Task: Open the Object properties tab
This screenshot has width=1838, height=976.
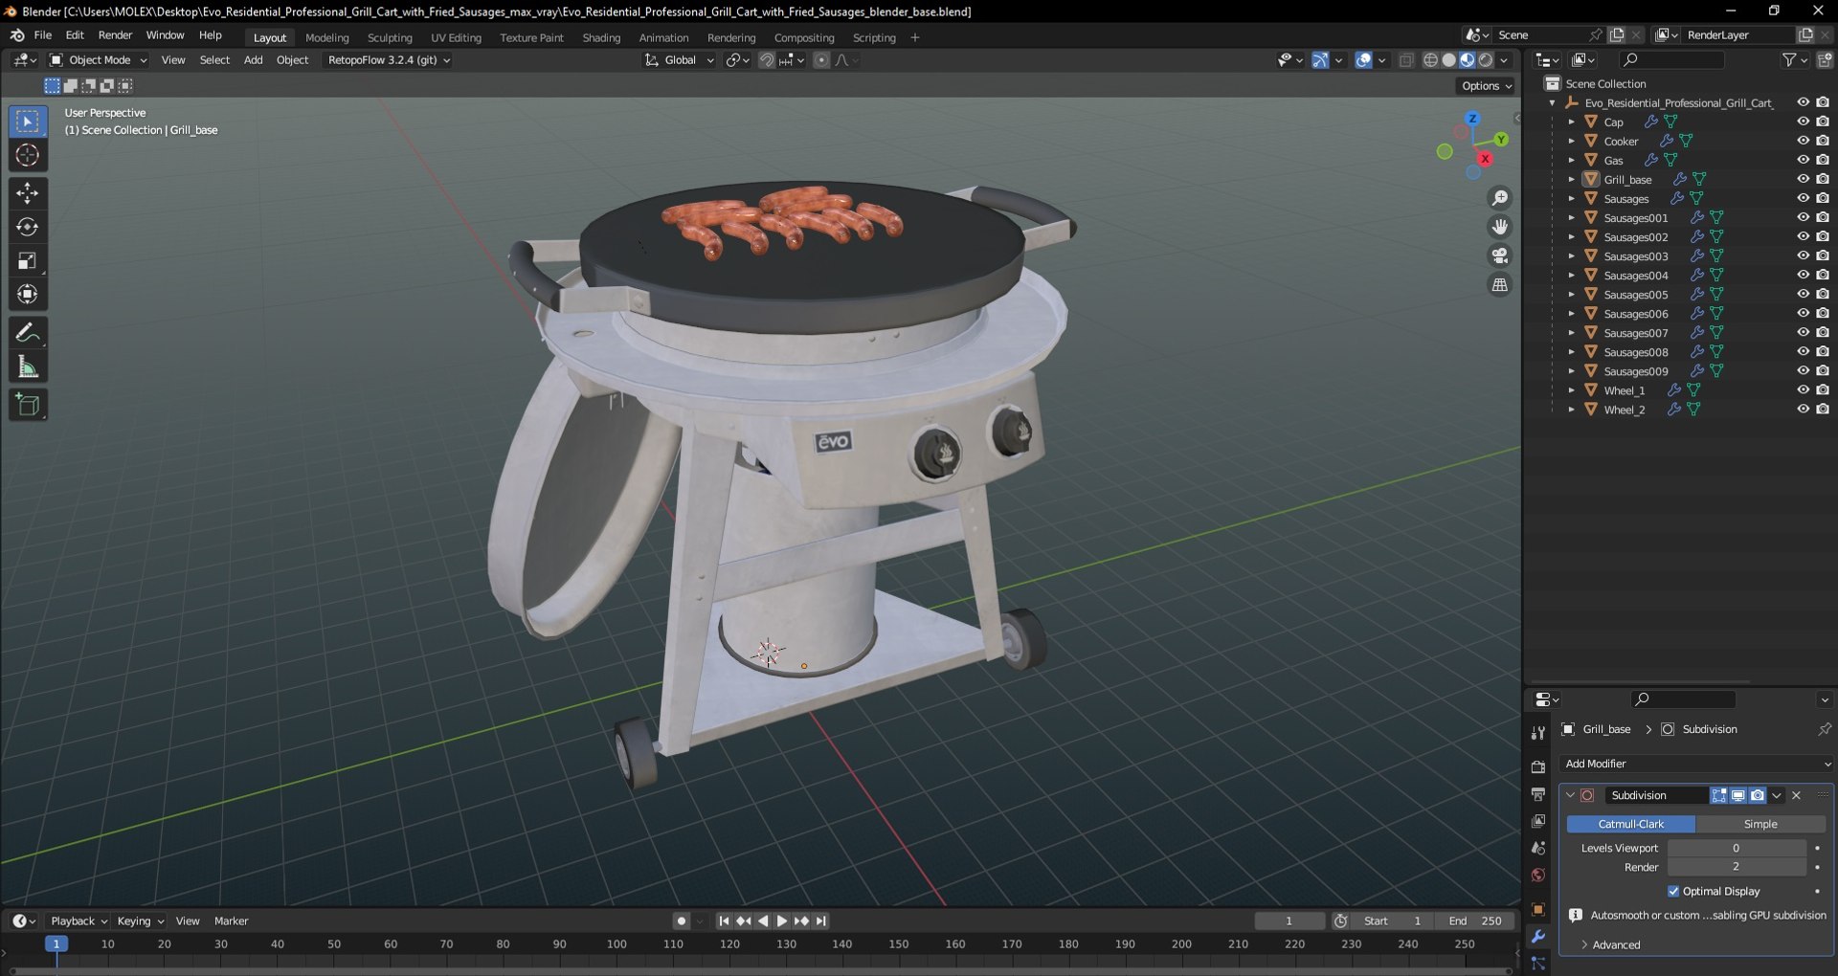Action: click(x=1538, y=909)
